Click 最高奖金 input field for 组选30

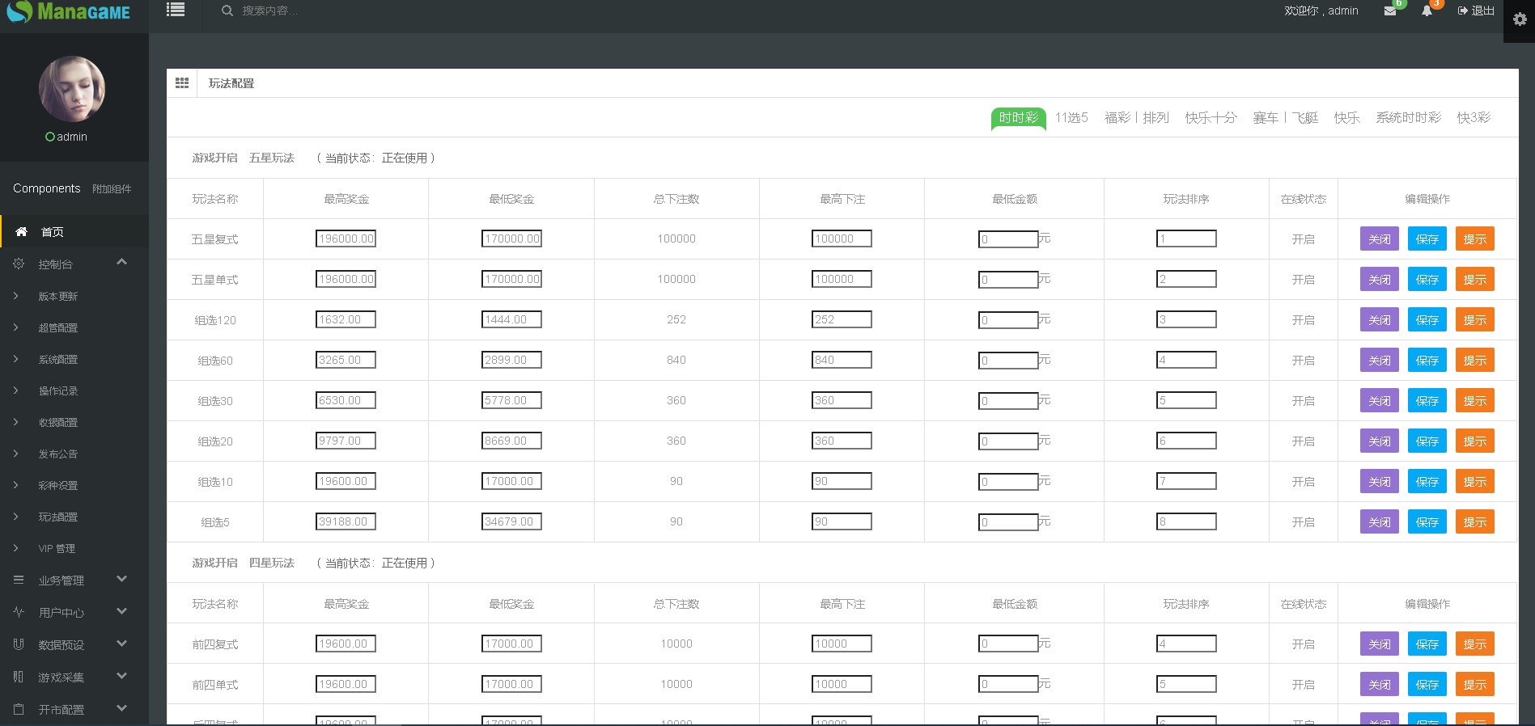[x=346, y=400]
